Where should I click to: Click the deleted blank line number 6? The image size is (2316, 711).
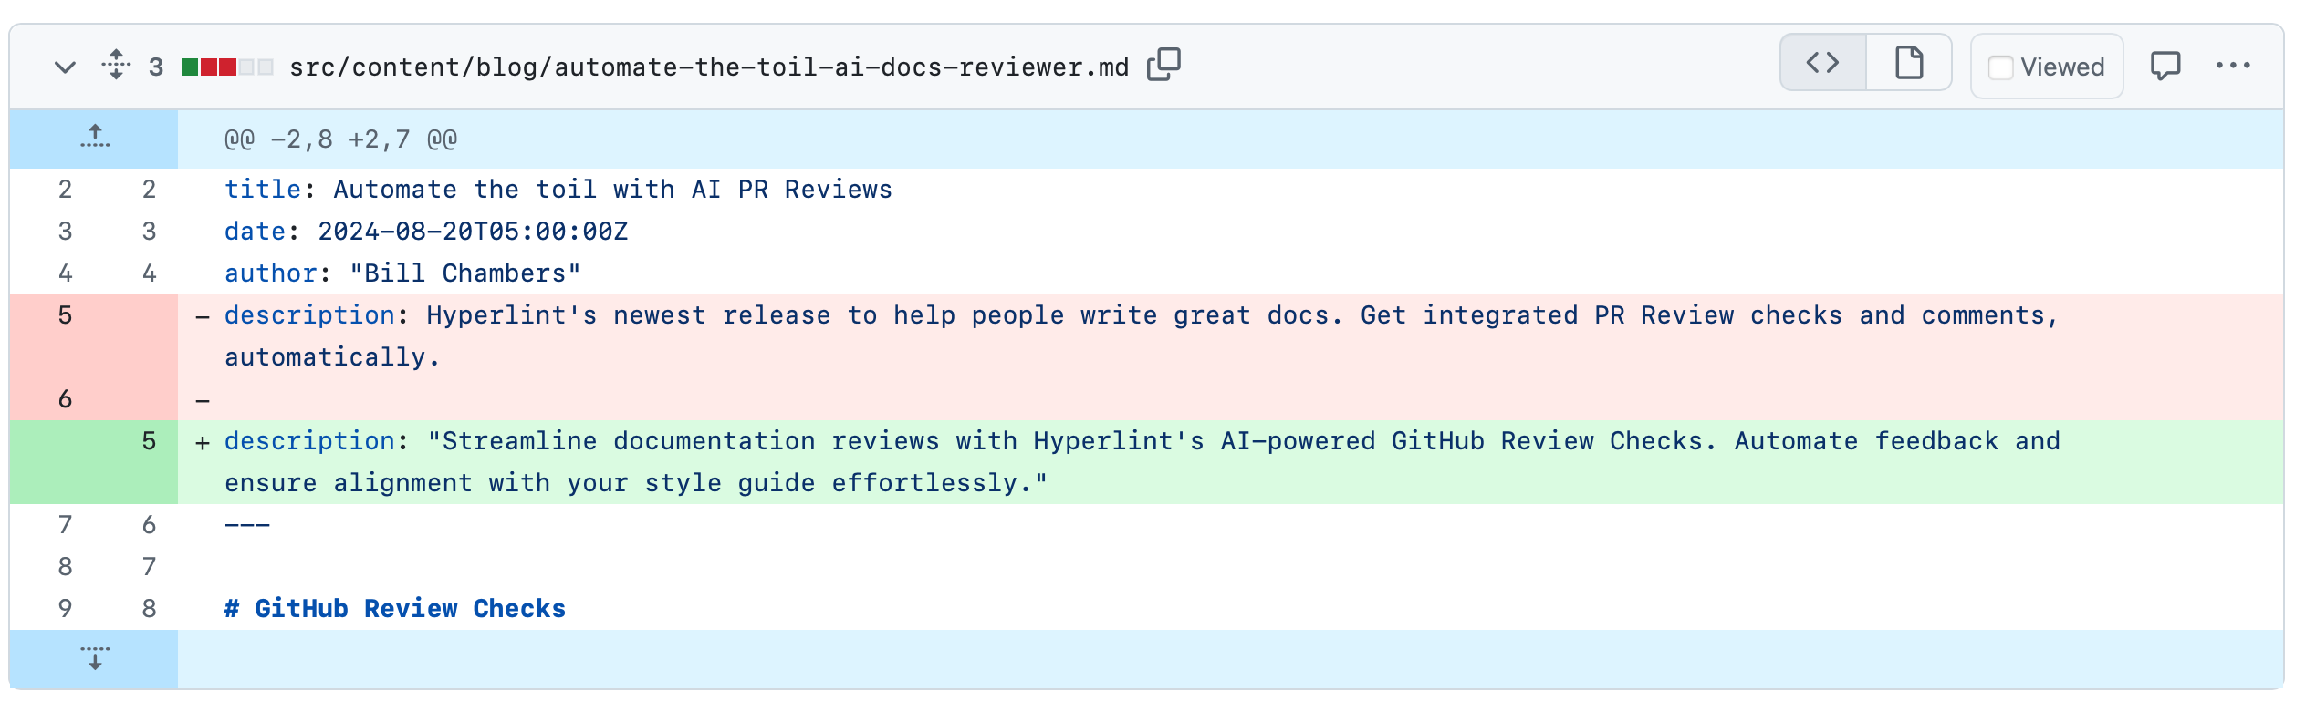65,399
